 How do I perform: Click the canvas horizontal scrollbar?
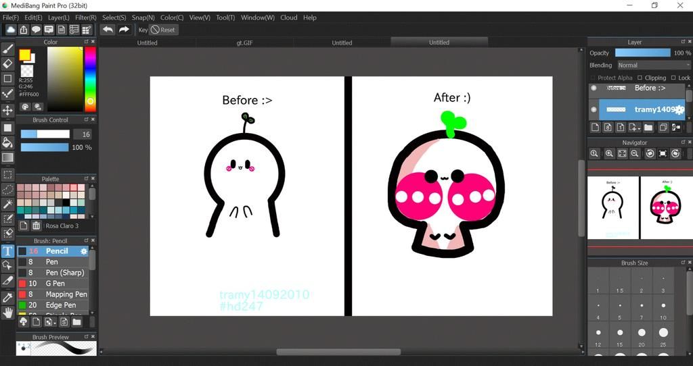point(338,352)
